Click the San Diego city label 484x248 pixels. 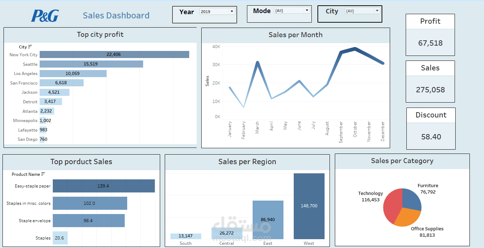(x=28, y=139)
